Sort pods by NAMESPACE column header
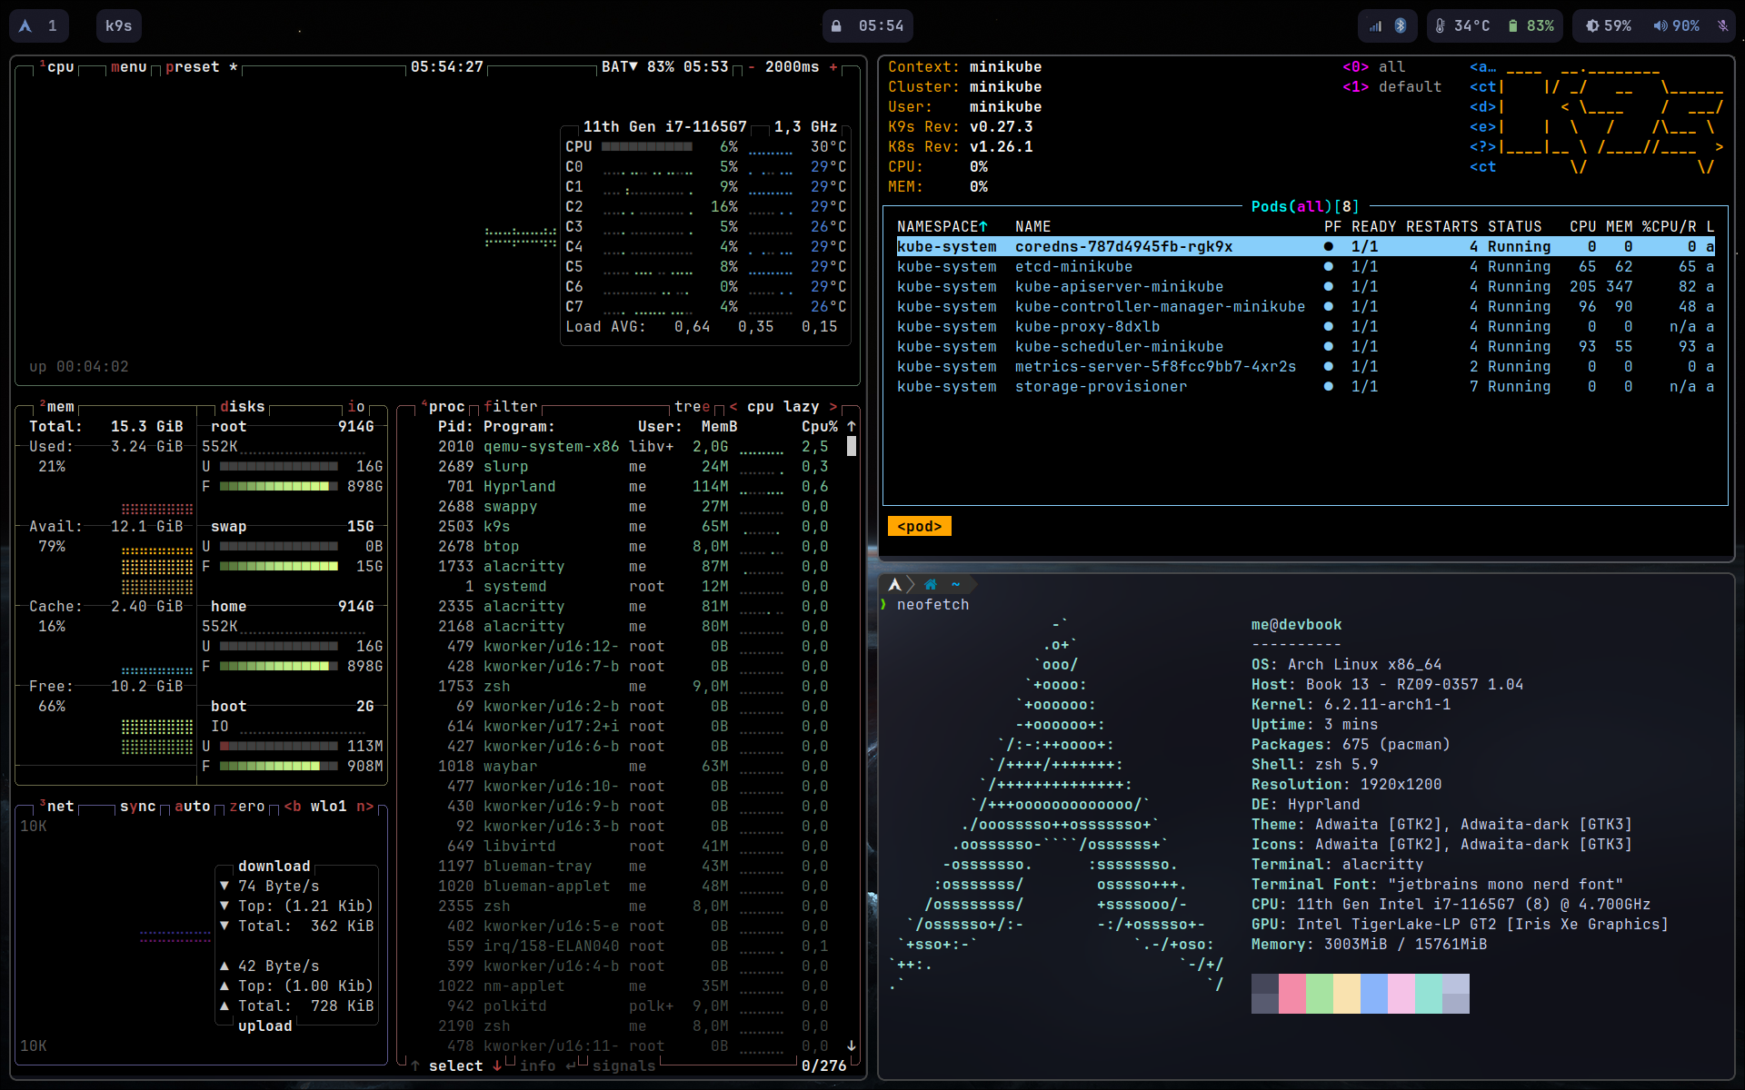This screenshot has width=1745, height=1090. point(942,227)
